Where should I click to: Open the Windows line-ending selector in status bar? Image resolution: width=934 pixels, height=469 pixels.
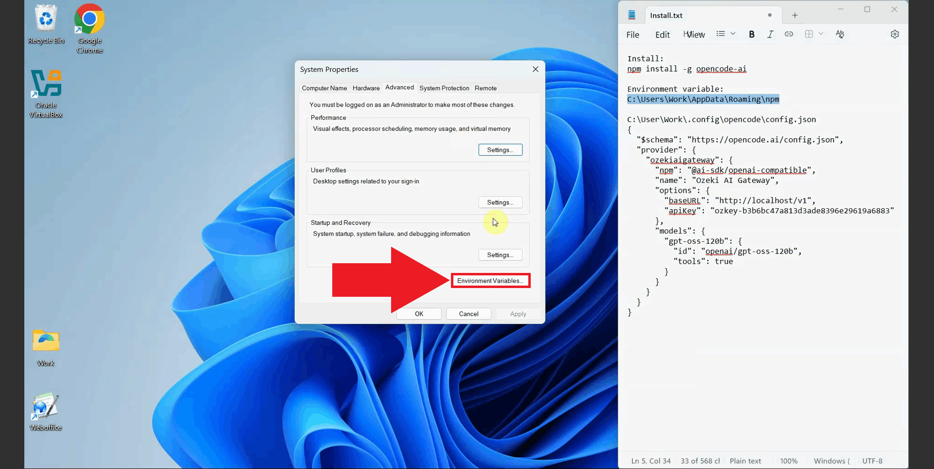click(831, 461)
